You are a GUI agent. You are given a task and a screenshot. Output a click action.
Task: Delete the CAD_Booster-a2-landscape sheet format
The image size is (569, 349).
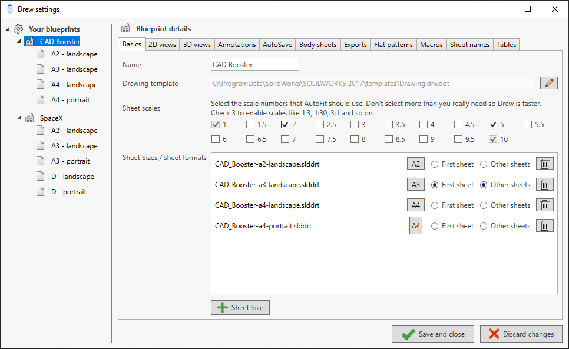tap(544, 164)
